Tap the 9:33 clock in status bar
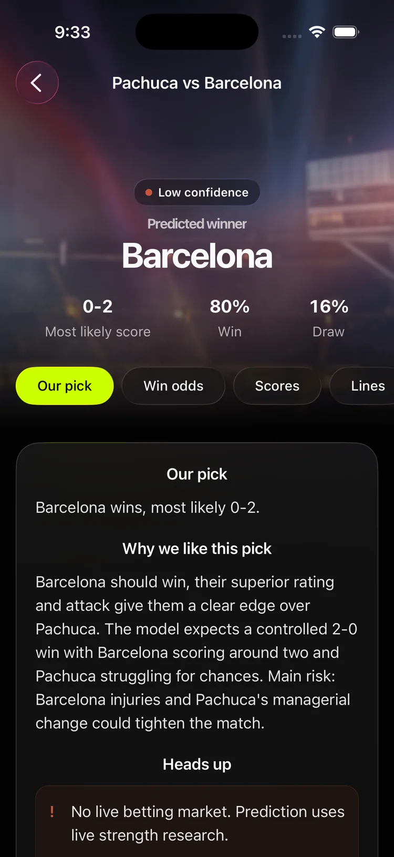Screen dimensions: 394x857 (x=72, y=32)
